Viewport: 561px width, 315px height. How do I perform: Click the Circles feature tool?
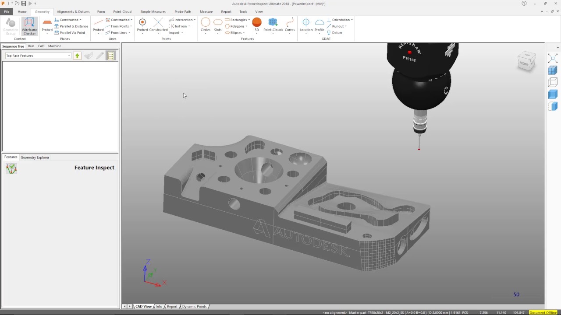pyautogui.click(x=206, y=25)
